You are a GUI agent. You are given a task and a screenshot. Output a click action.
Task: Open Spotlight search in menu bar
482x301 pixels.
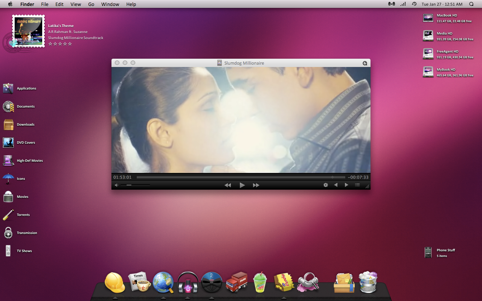pos(471,4)
